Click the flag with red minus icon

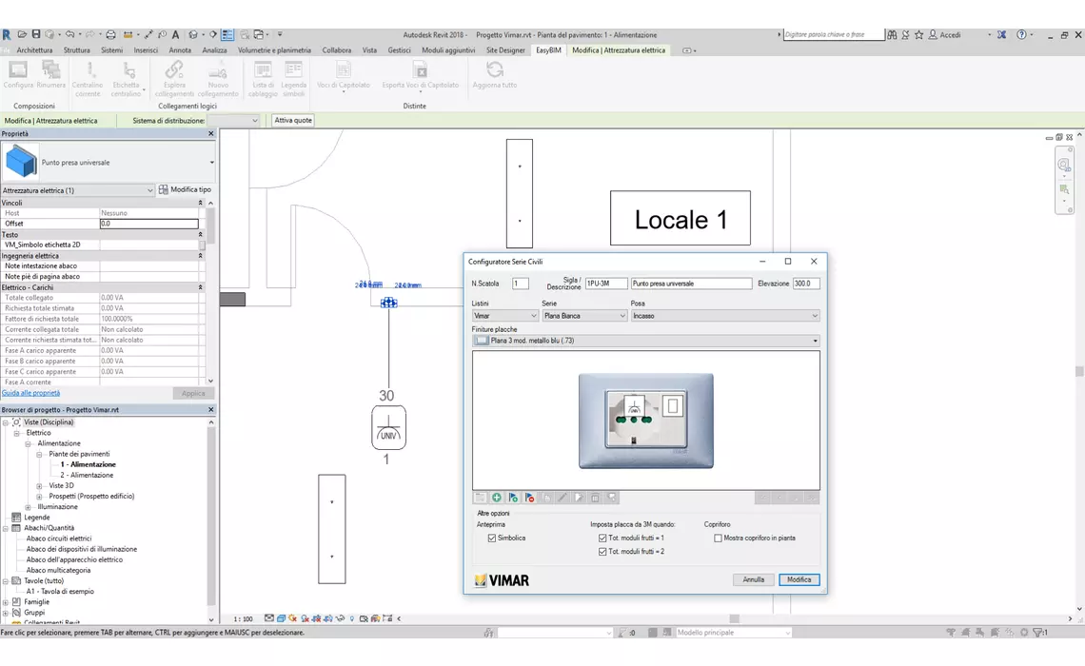pos(530,498)
